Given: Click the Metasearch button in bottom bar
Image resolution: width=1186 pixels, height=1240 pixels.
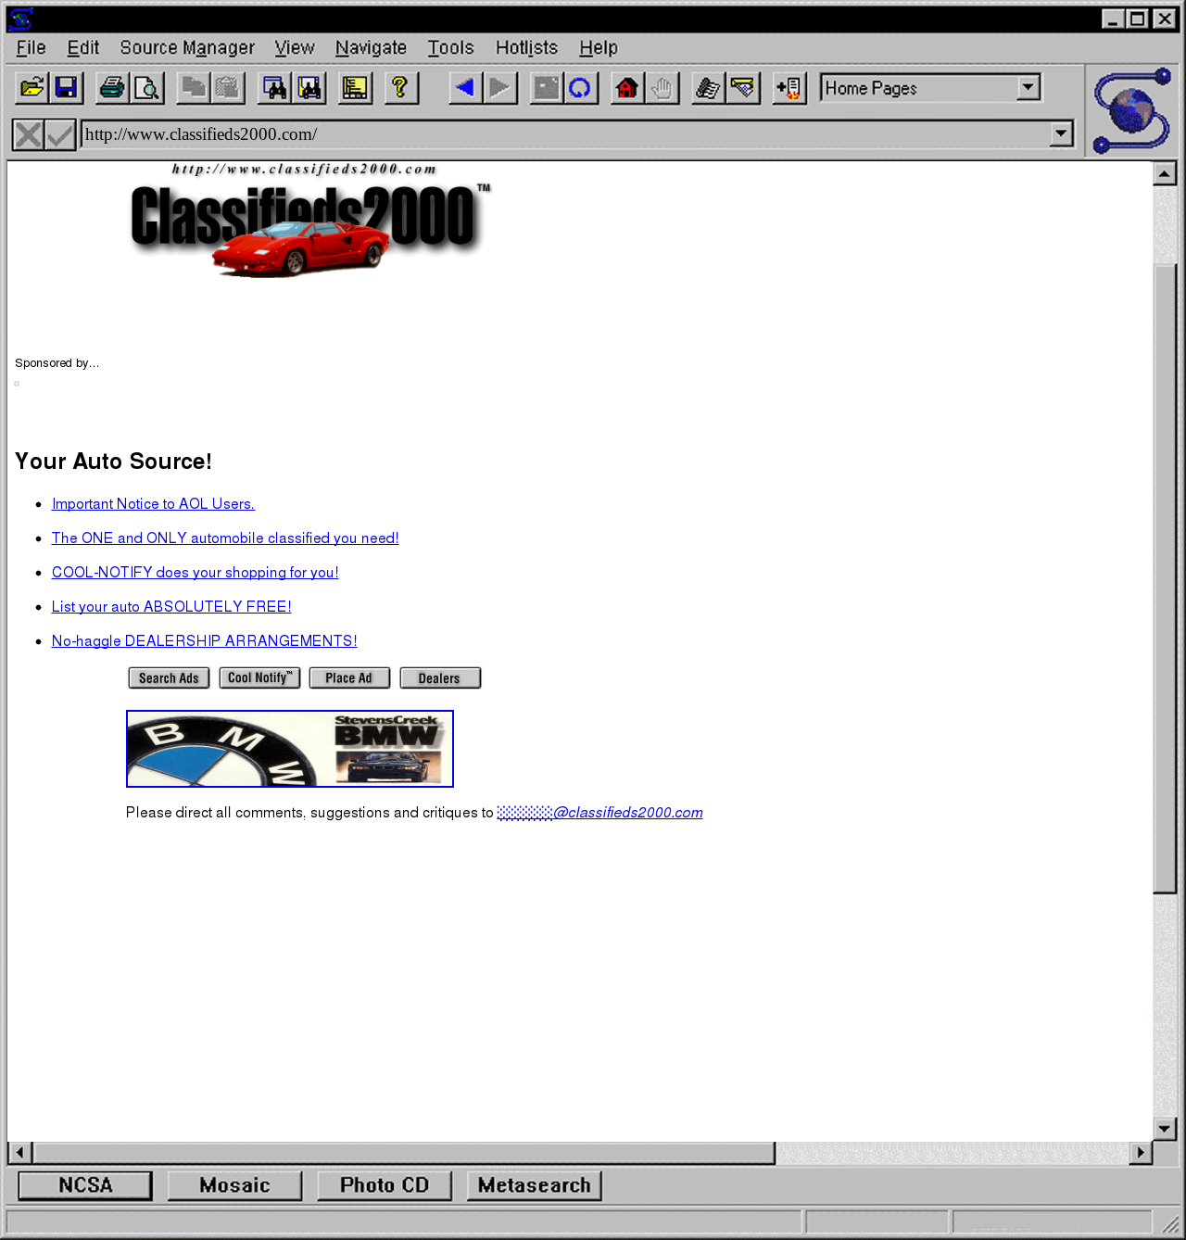Looking at the screenshot, I should tap(535, 1185).
